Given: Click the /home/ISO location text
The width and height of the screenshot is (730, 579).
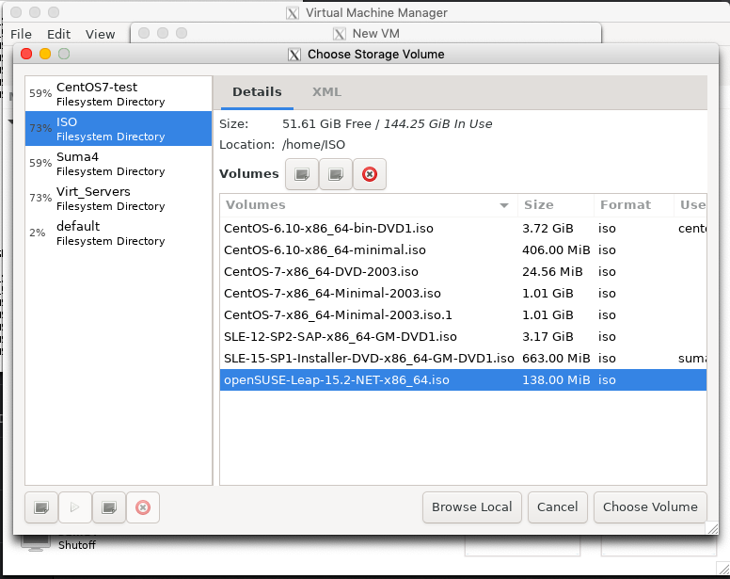Looking at the screenshot, I should coord(314,145).
